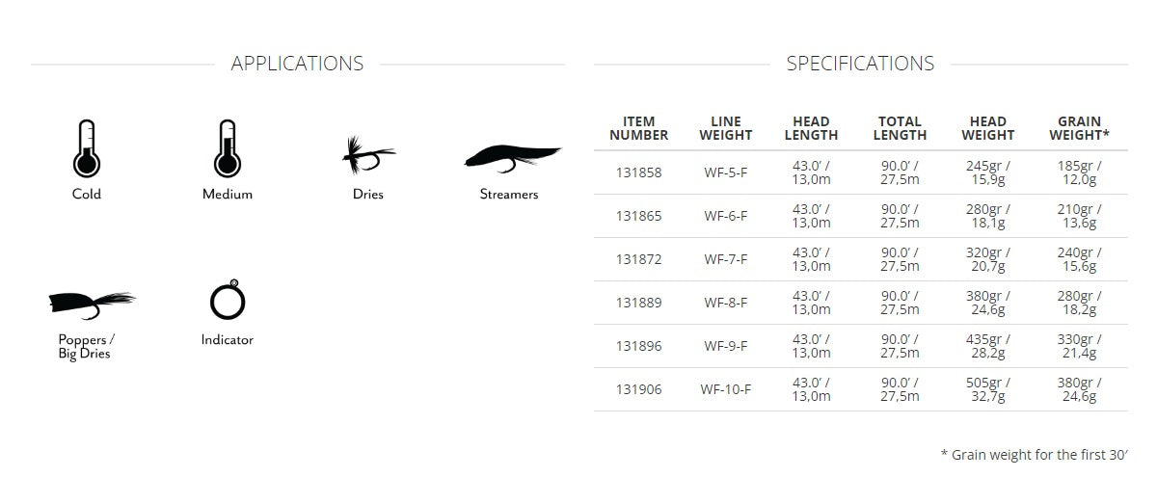Select item number 131896
The height and width of the screenshot is (477, 1157).
click(x=638, y=346)
